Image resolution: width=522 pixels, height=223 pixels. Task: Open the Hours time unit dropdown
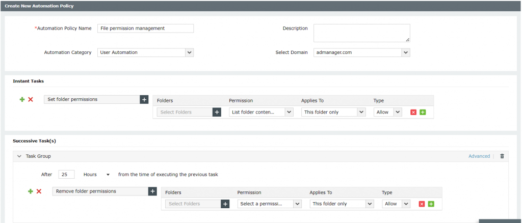97,175
